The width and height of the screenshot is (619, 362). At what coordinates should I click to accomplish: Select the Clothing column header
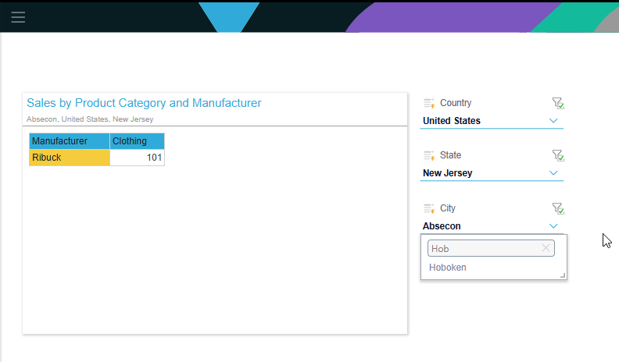coord(137,141)
